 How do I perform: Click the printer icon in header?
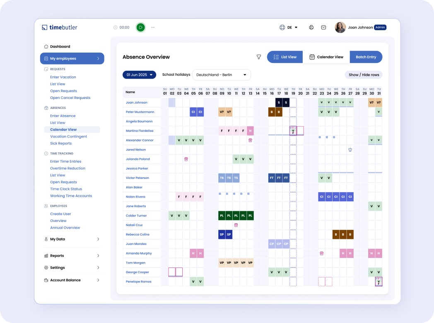pyautogui.click(x=311, y=27)
